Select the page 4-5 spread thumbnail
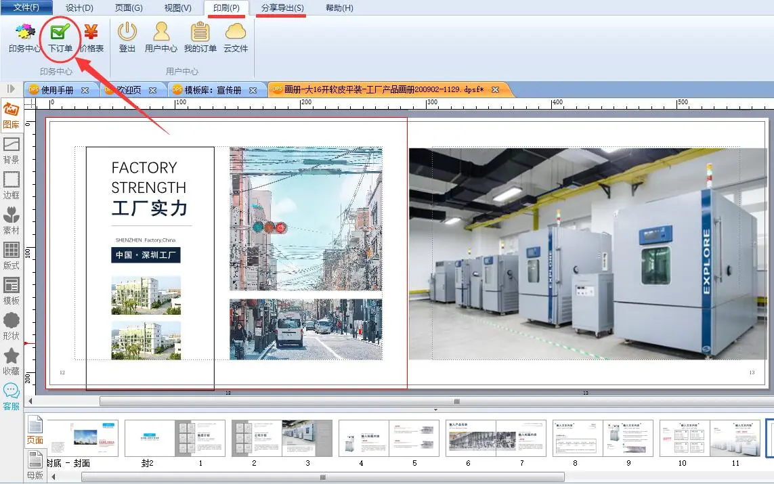Viewport: 774px width, 484px height. pyautogui.click(x=388, y=438)
